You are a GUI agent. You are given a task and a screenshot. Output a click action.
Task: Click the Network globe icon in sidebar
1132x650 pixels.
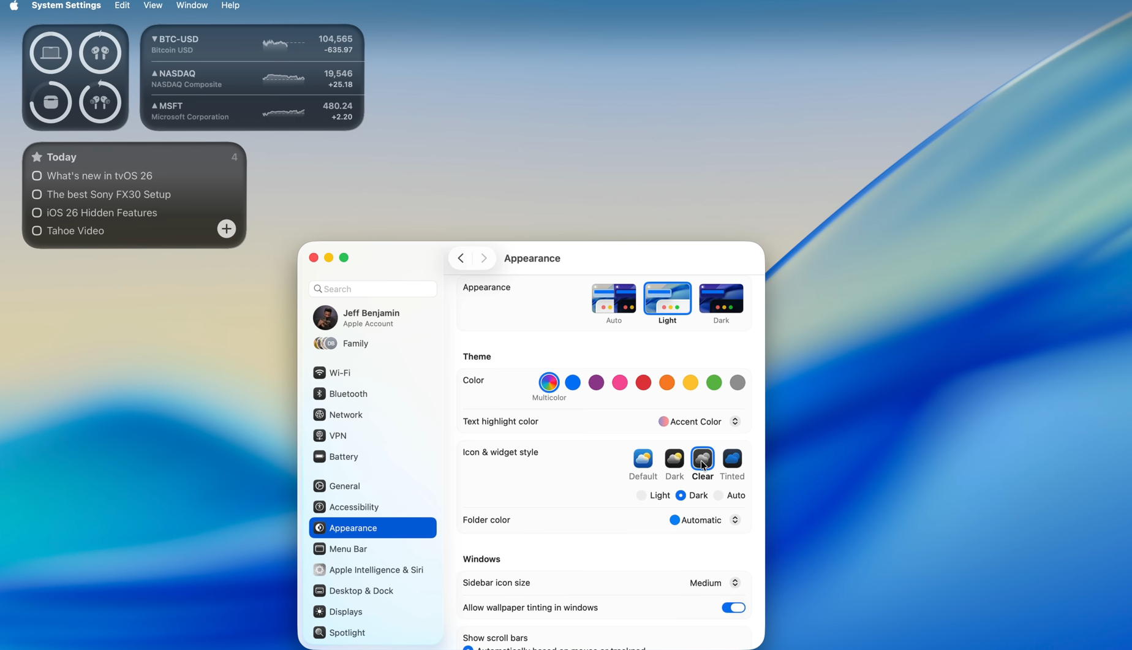(319, 415)
